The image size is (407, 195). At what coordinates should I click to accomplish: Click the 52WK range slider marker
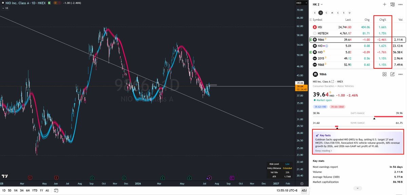[x=336, y=129]
